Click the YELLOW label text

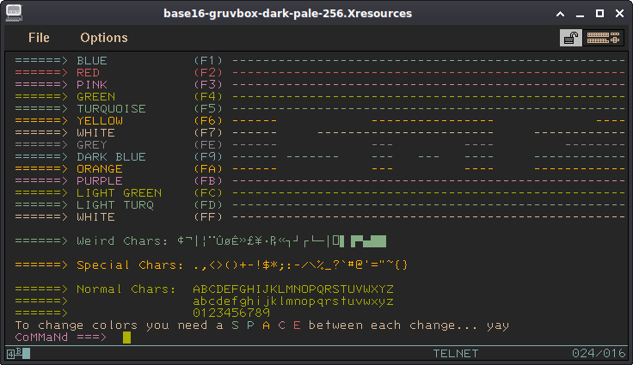click(x=100, y=121)
